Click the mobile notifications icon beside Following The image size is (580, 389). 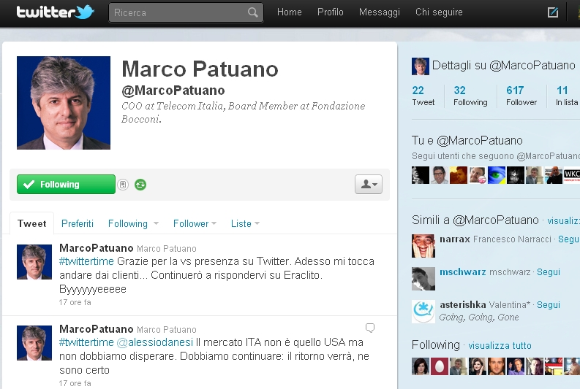123,185
